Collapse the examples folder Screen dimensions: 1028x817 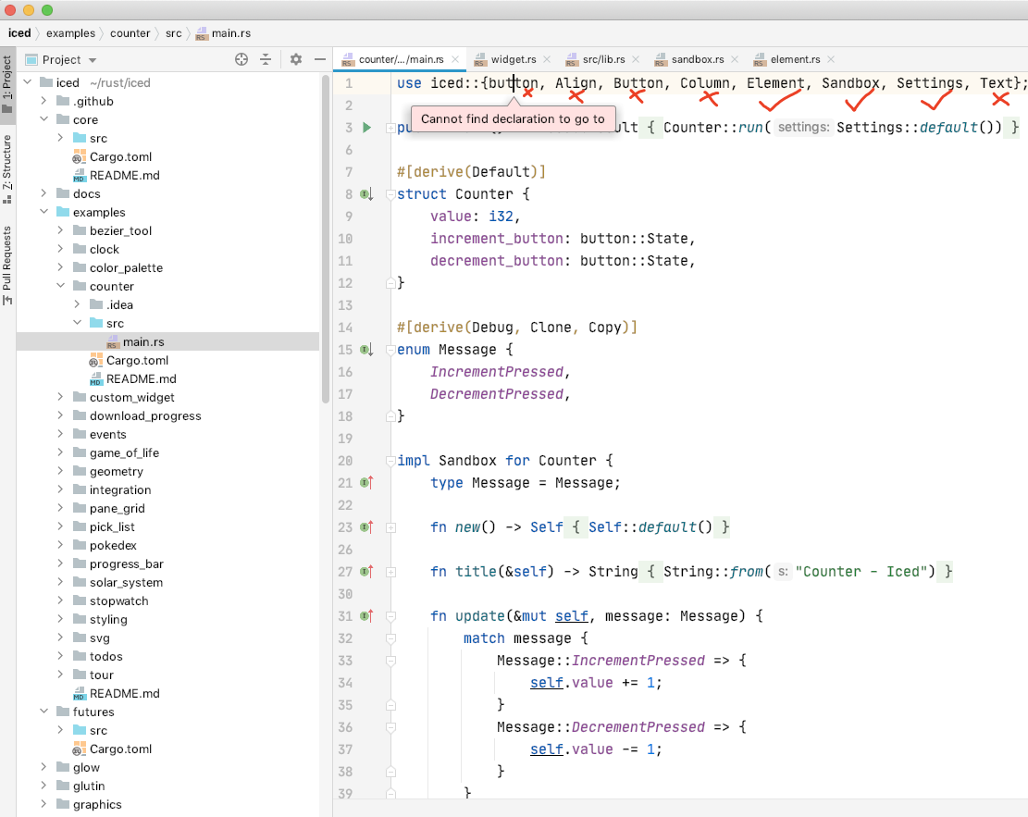43,212
